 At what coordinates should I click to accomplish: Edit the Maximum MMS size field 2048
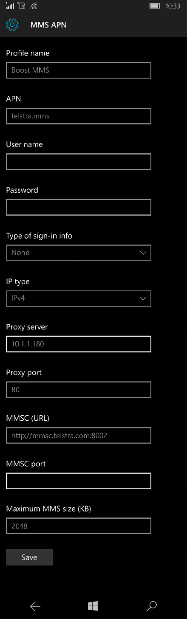pyautogui.click(x=79, y=526)
